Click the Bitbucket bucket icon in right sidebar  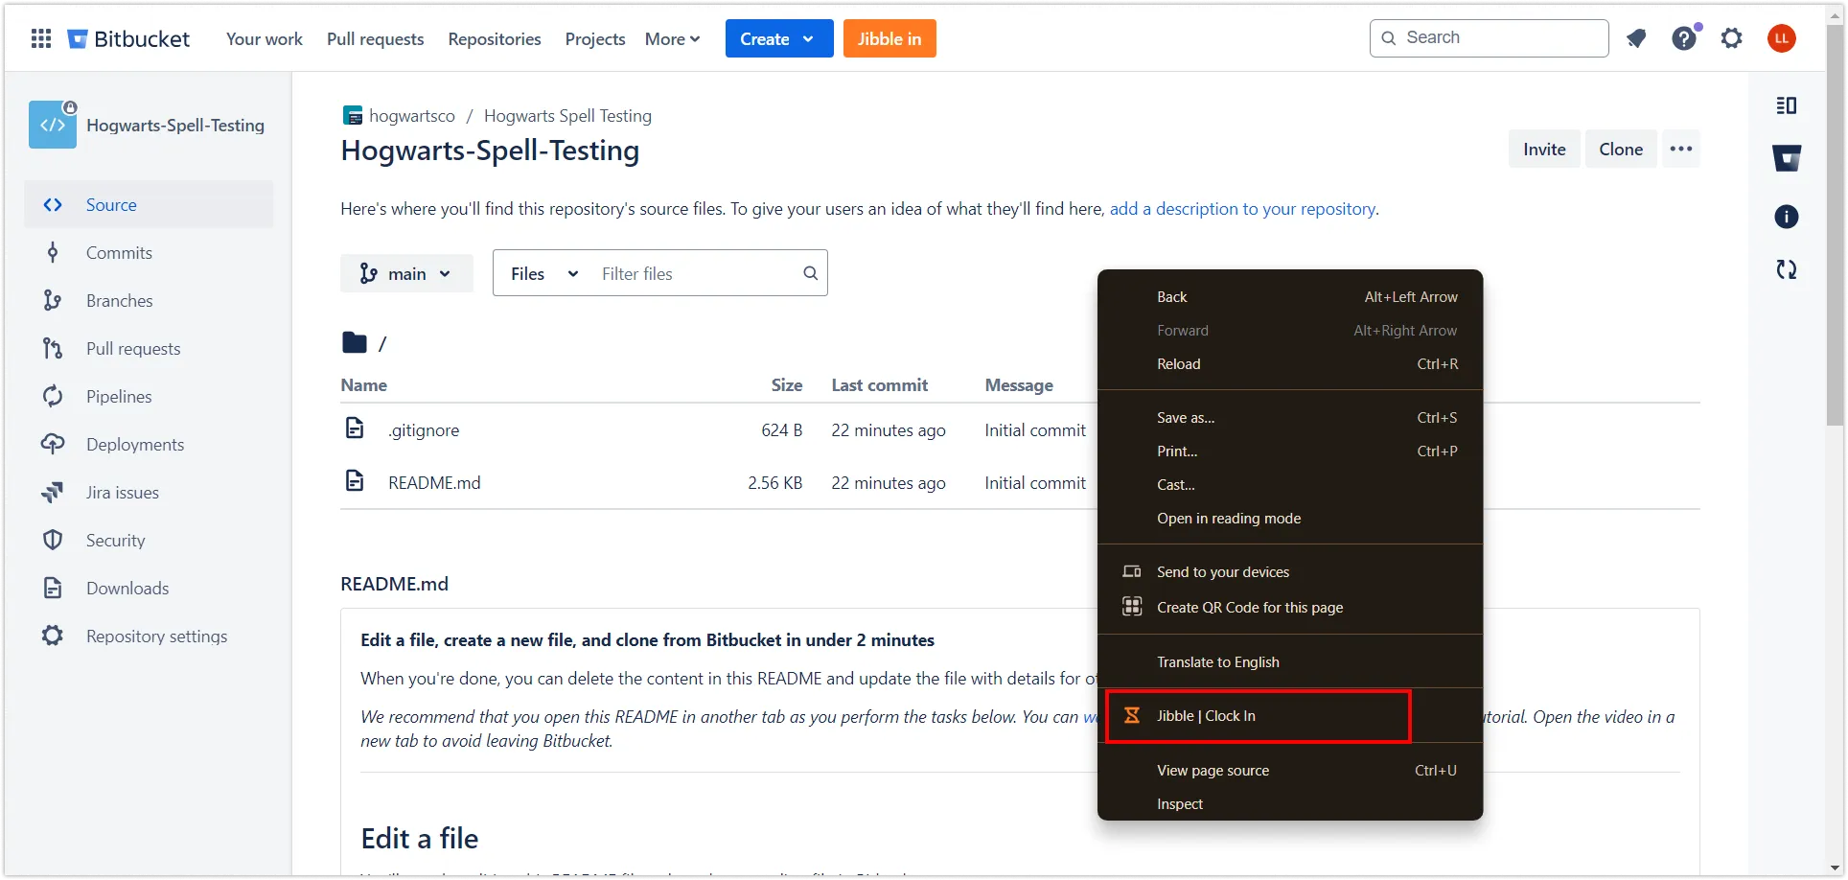[x=1786, y=158]
